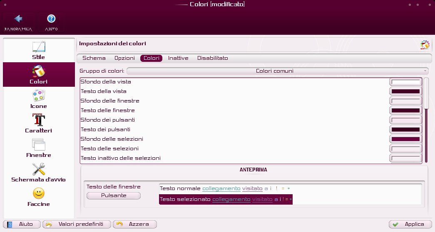Open the Stile sidebar section

point(39,50)
